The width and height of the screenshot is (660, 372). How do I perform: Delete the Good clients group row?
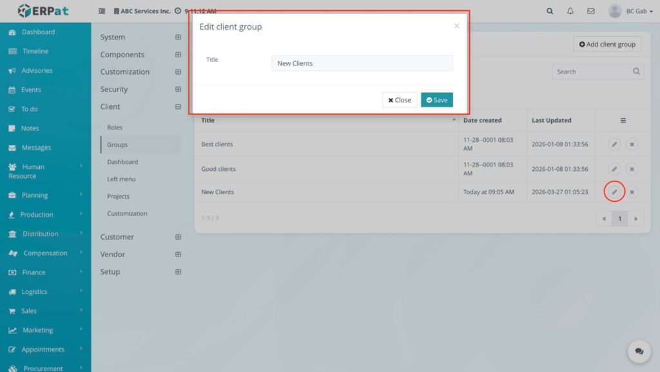[632, 169]
